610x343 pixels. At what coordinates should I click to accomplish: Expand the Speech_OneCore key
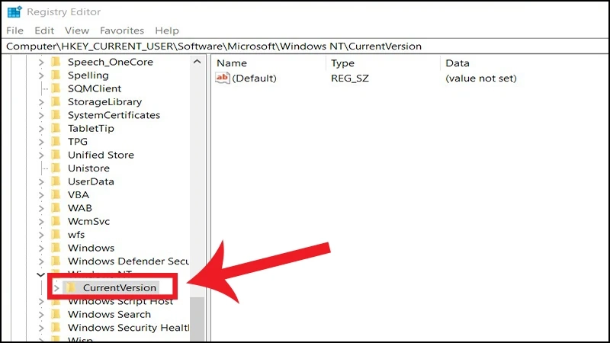tap(41, 63)
